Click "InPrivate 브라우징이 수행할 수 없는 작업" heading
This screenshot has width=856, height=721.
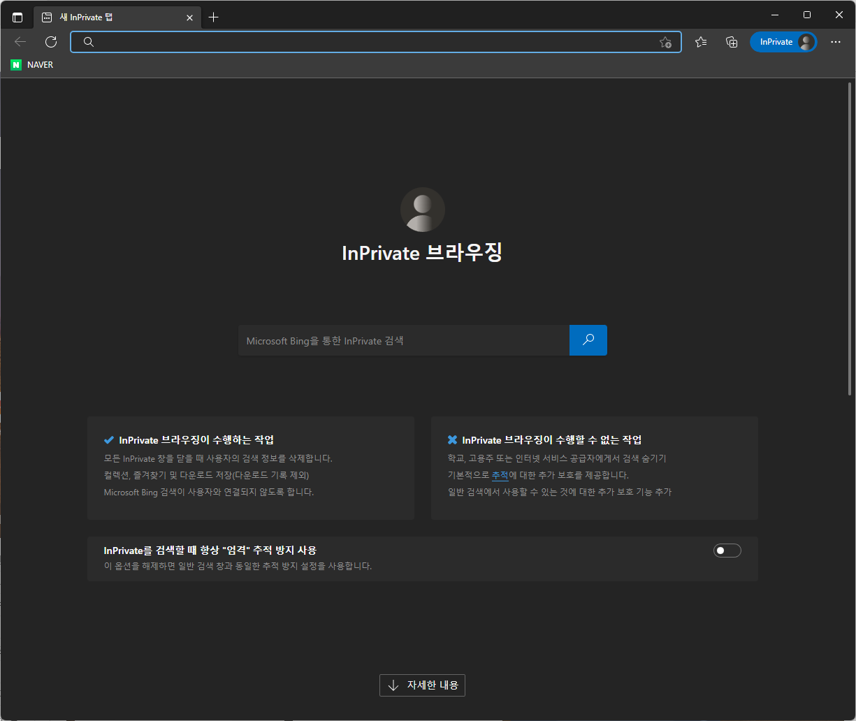[552, 440]
